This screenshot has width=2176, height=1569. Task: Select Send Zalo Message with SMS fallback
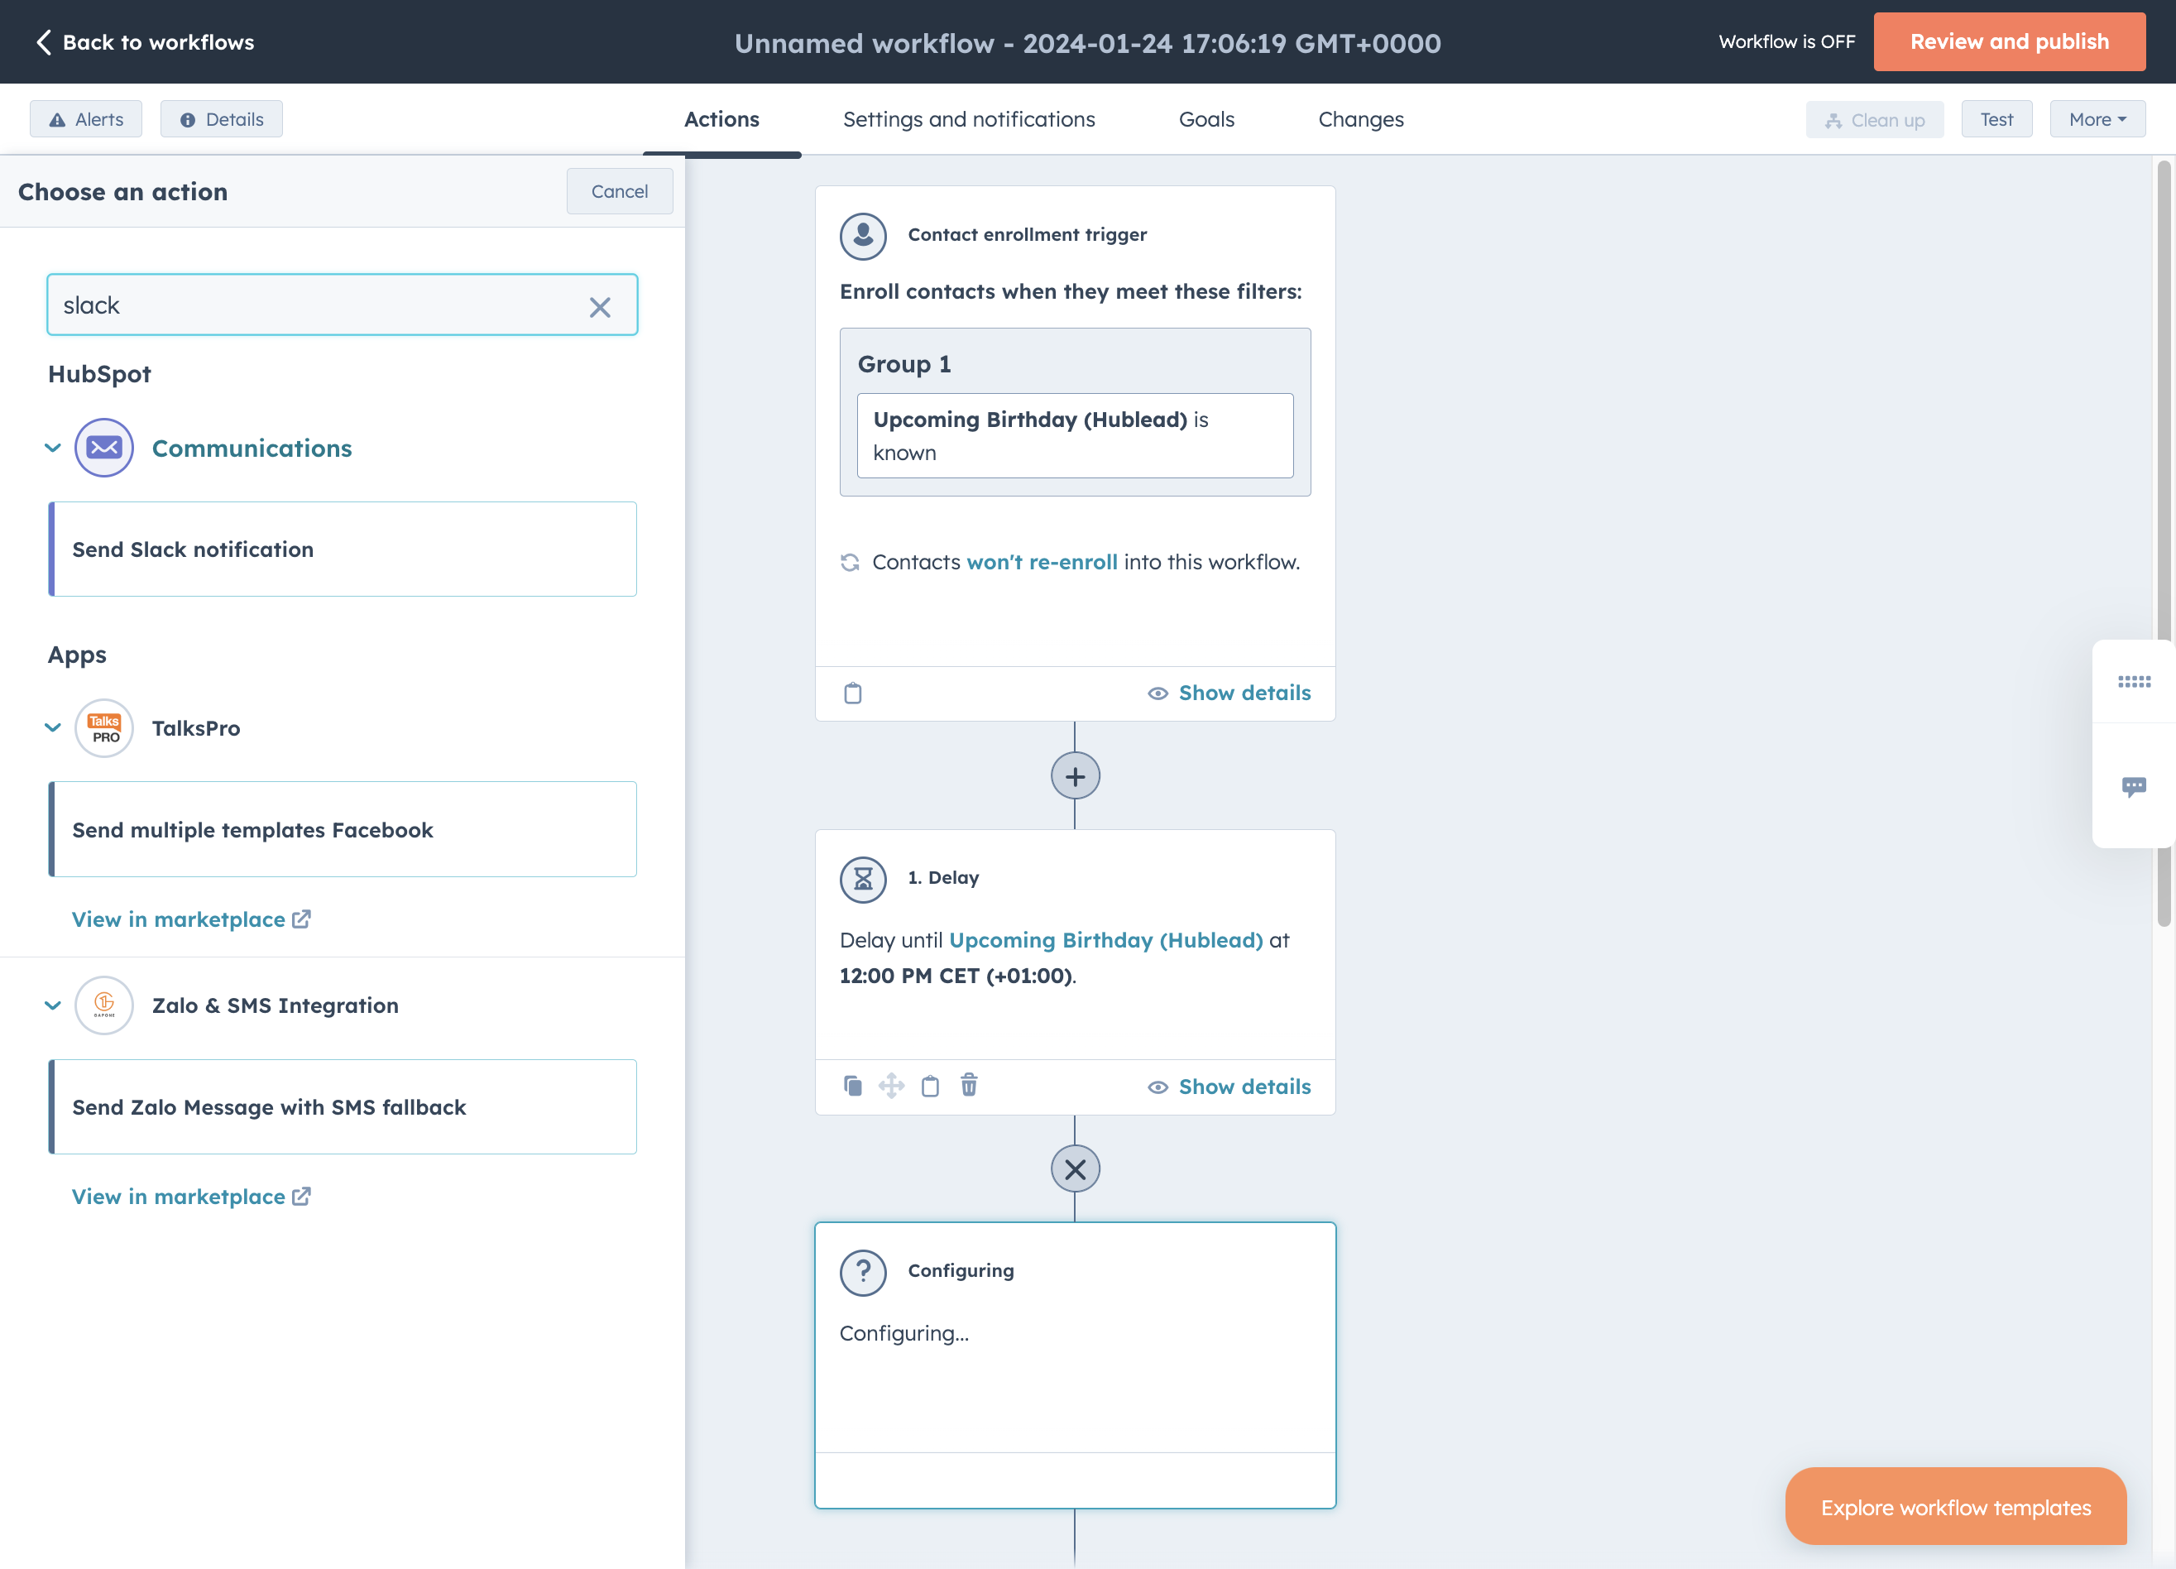click(343, 1106)
